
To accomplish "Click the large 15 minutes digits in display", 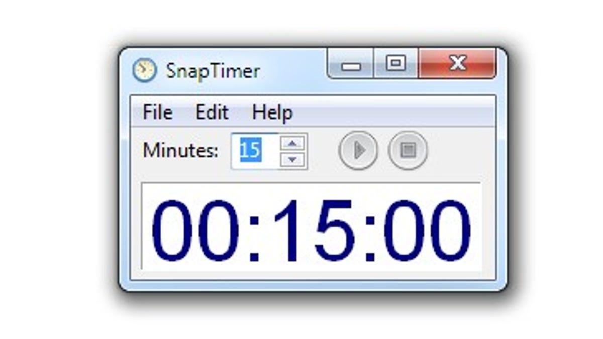I will tap(312, 231).
